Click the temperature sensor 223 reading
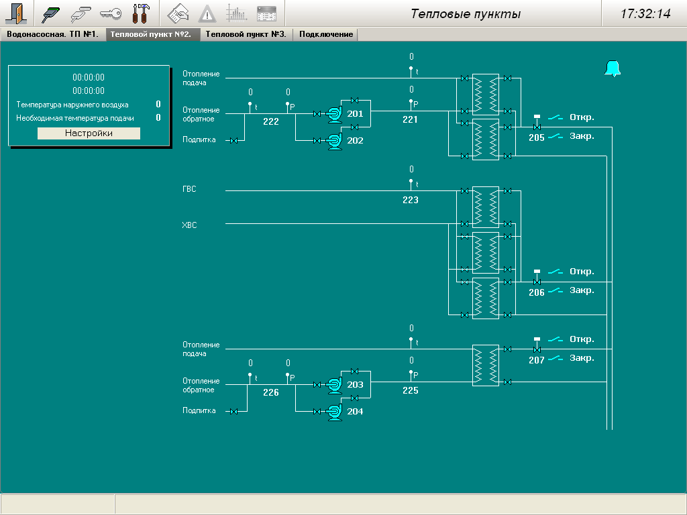The width and height of the screenshot is (687, 515). [x=411, y=170]
